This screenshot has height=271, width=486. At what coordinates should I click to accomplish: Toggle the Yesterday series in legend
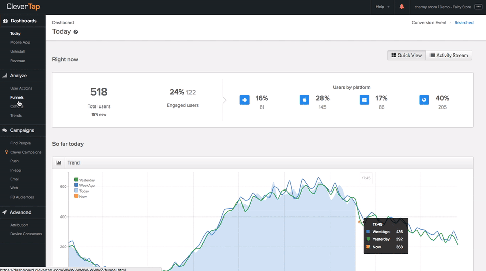tap(85, 180)
